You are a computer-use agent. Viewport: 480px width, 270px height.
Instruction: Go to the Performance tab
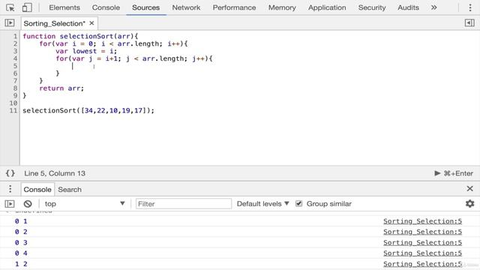click(234, 7)
